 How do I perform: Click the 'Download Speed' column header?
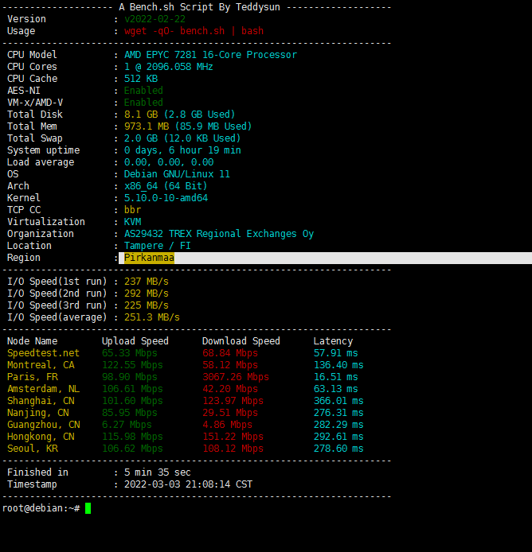tap(241, 341)
